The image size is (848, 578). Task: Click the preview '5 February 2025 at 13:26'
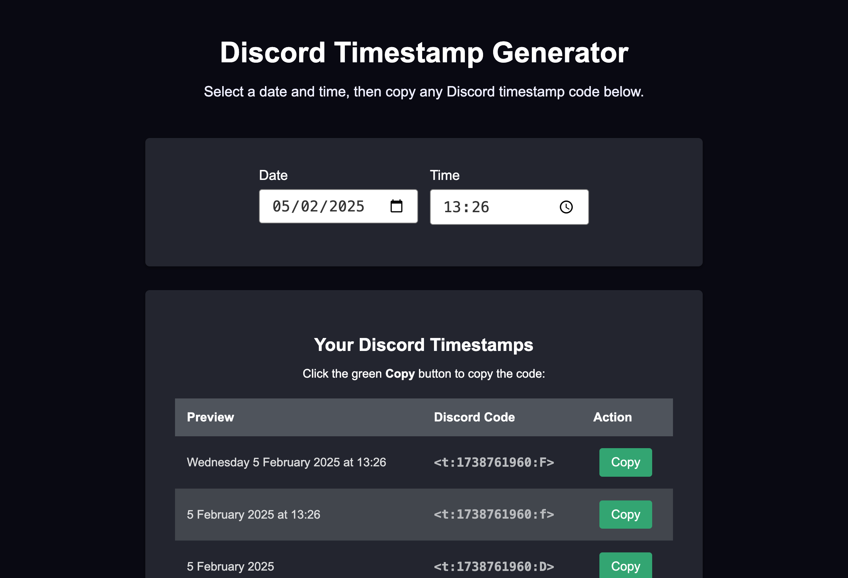pos(253,515)
